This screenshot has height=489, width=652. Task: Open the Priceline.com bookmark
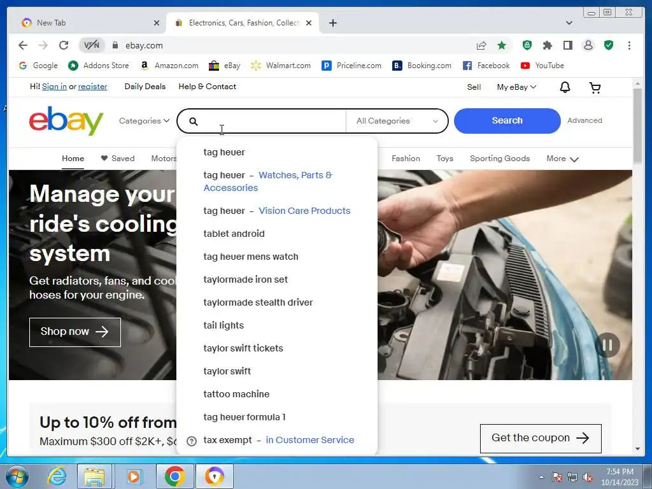point(351,66)
